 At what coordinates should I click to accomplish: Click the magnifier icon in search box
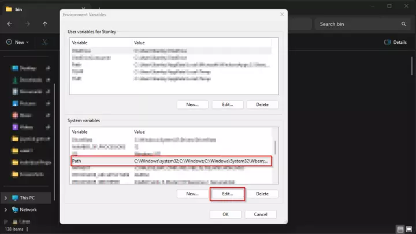tap(404, 24)
